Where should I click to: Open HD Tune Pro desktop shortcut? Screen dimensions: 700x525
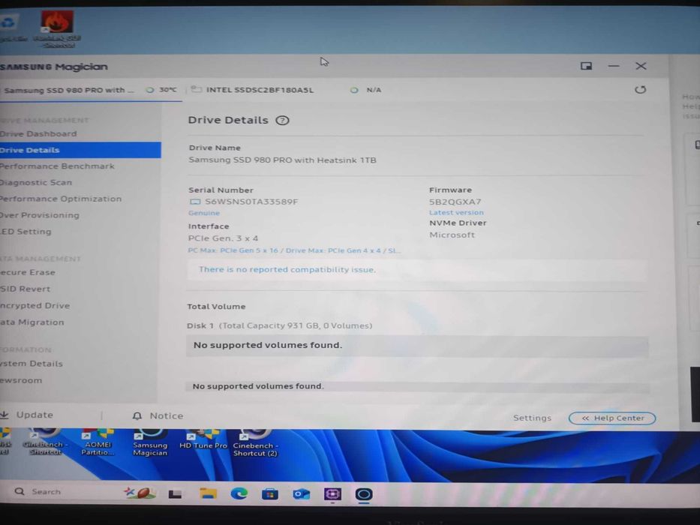(x=203, y=439)
